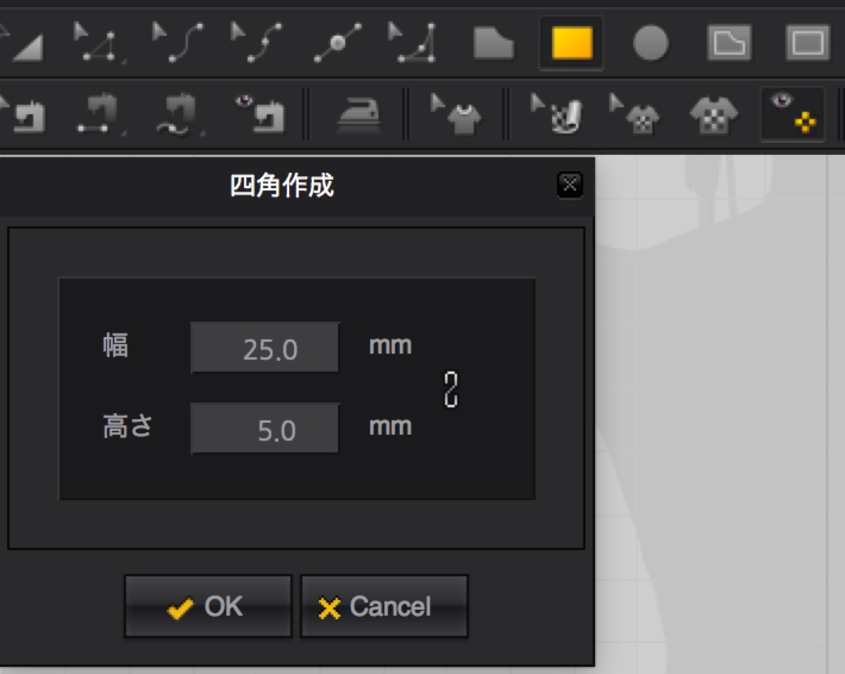This screenshot has height=674, width=845.
Task: Select the Edit Curvature tool
Action: (x=178, y=43)
